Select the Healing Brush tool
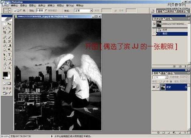Screen dimensions: 191x138 [x=5, y=37]
